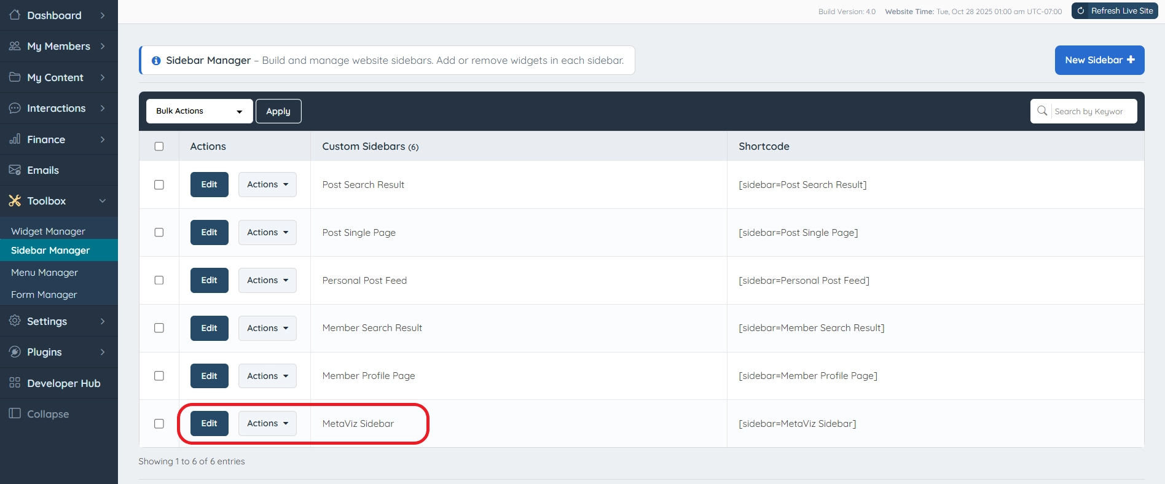
Task: Click the [sidebar=Post Single Page] shortcode text
Action: 798,233
